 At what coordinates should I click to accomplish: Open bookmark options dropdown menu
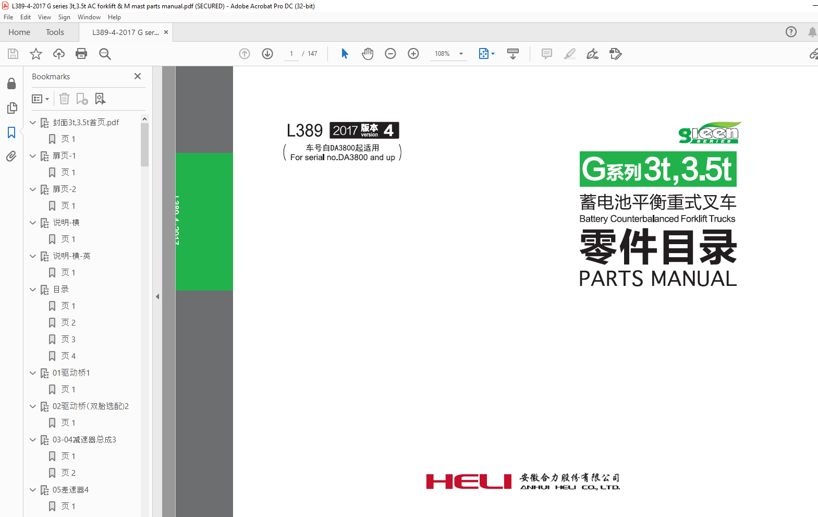(x=40, y=99)
